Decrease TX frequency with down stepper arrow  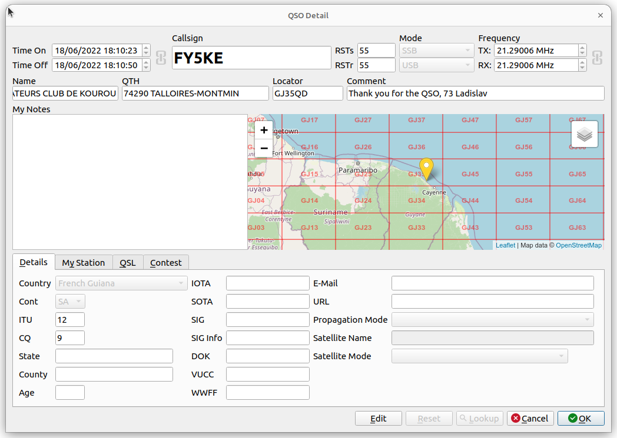(x=582, y=54)
